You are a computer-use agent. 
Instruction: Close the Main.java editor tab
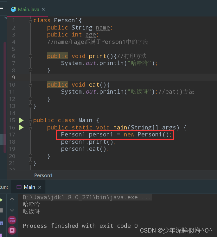[43, 10]
